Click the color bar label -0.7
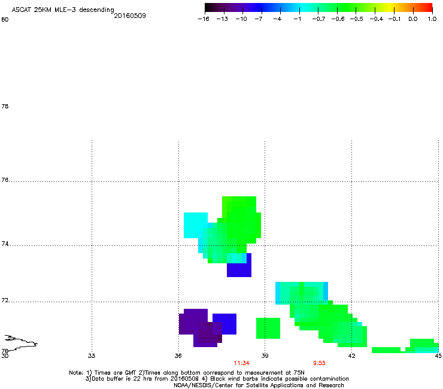The width and height of the screenshot is (443, 389). 318,19
